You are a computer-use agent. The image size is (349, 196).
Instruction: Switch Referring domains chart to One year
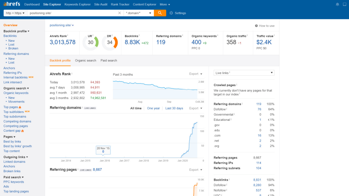click(153, 108)
